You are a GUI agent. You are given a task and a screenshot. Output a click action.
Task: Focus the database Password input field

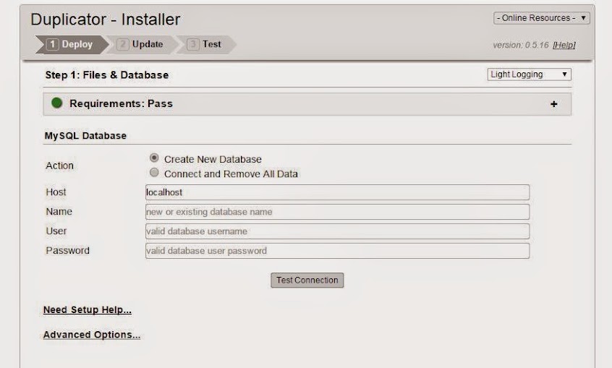click(x=338, y=251)
